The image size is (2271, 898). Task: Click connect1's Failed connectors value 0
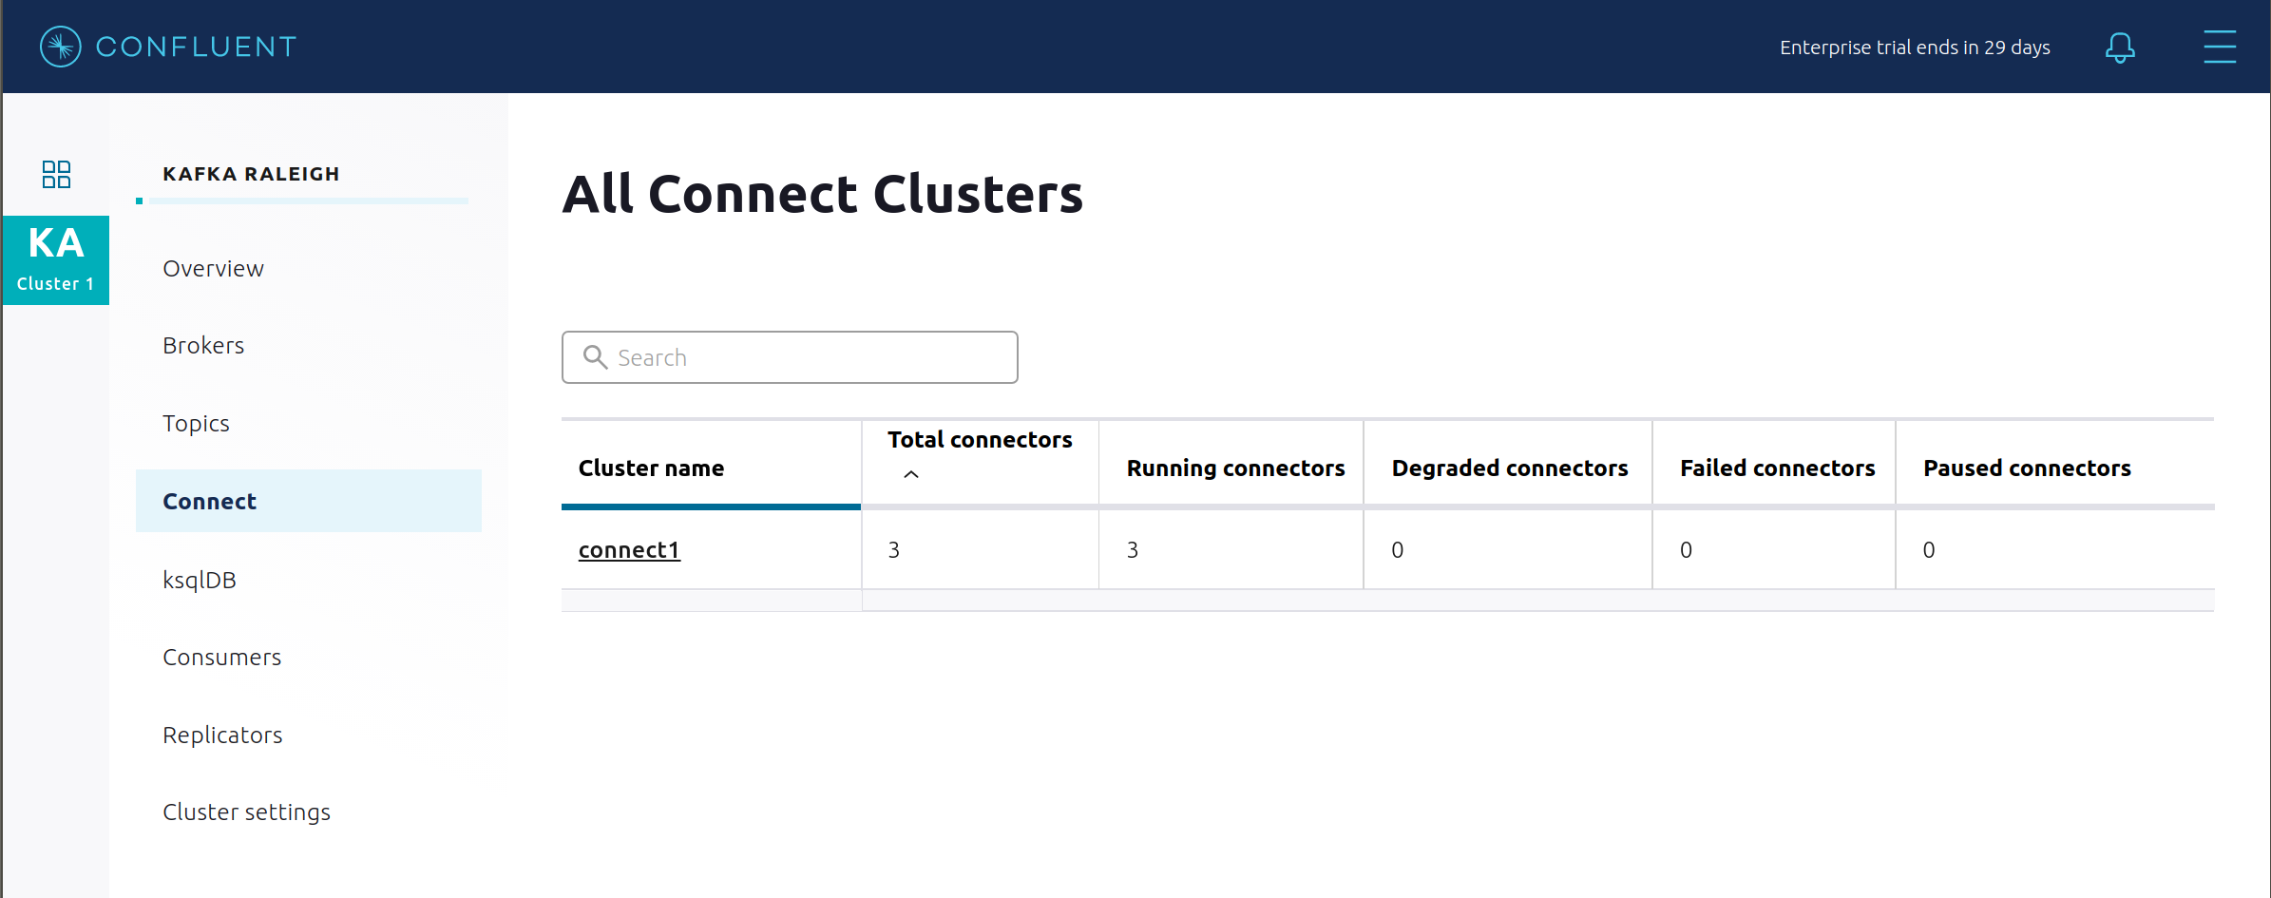(x=1687, y=550)
